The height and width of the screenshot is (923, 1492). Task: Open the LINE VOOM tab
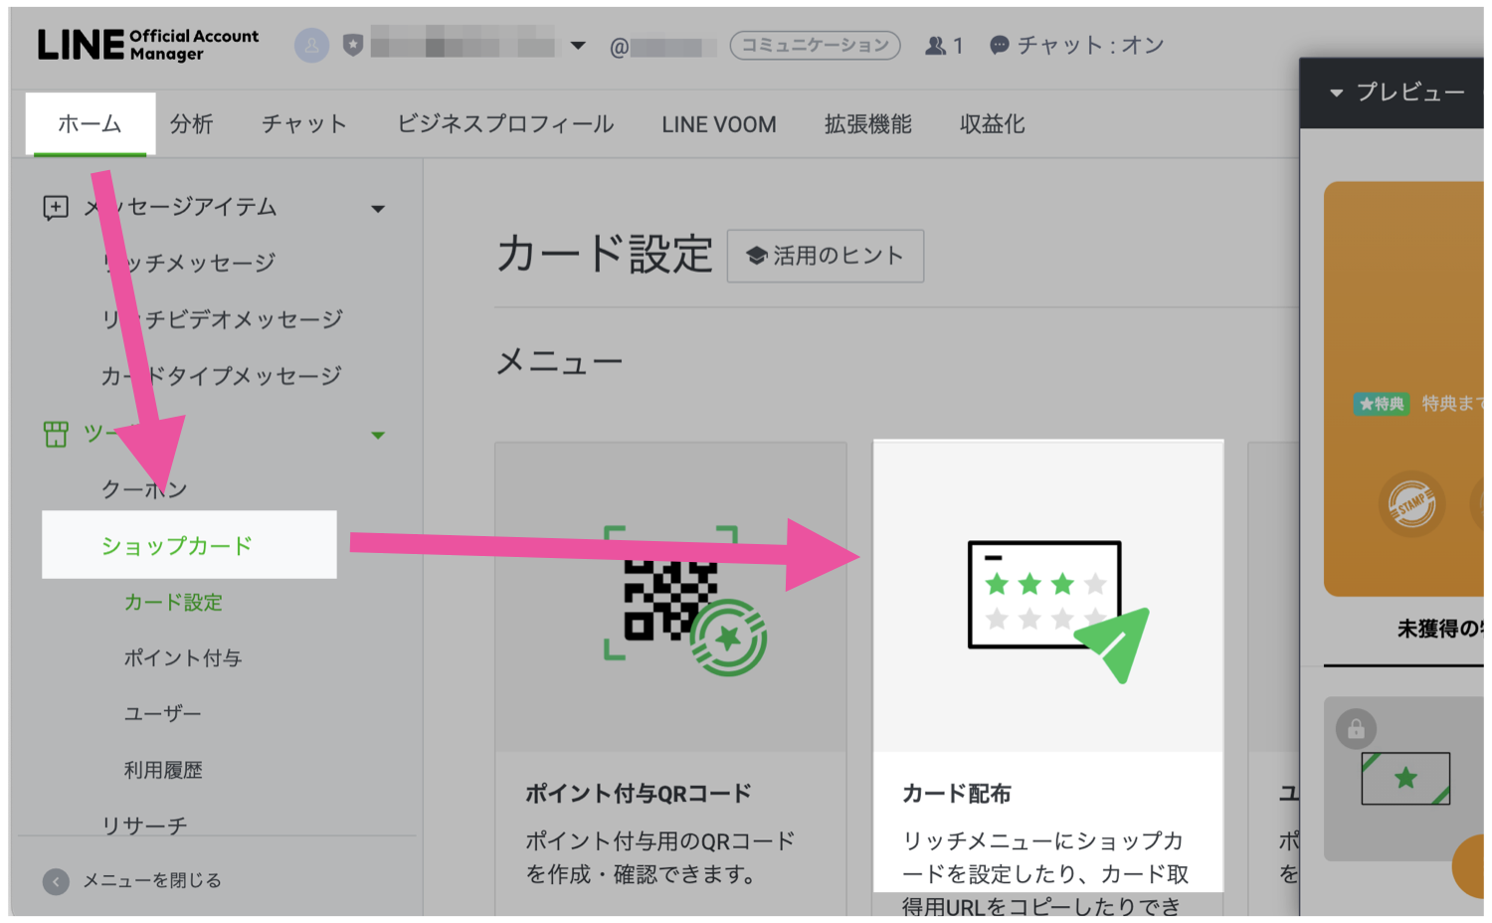click(x=718, y=123)
